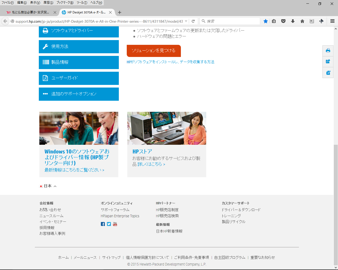Open 製品情報 section

pyautogui.click(x=79, y=62)
